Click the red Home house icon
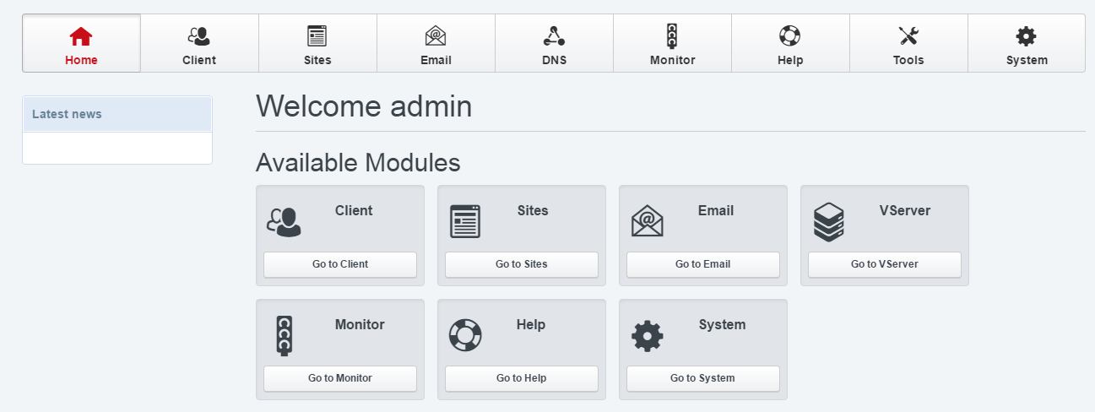 click(81, 36)
